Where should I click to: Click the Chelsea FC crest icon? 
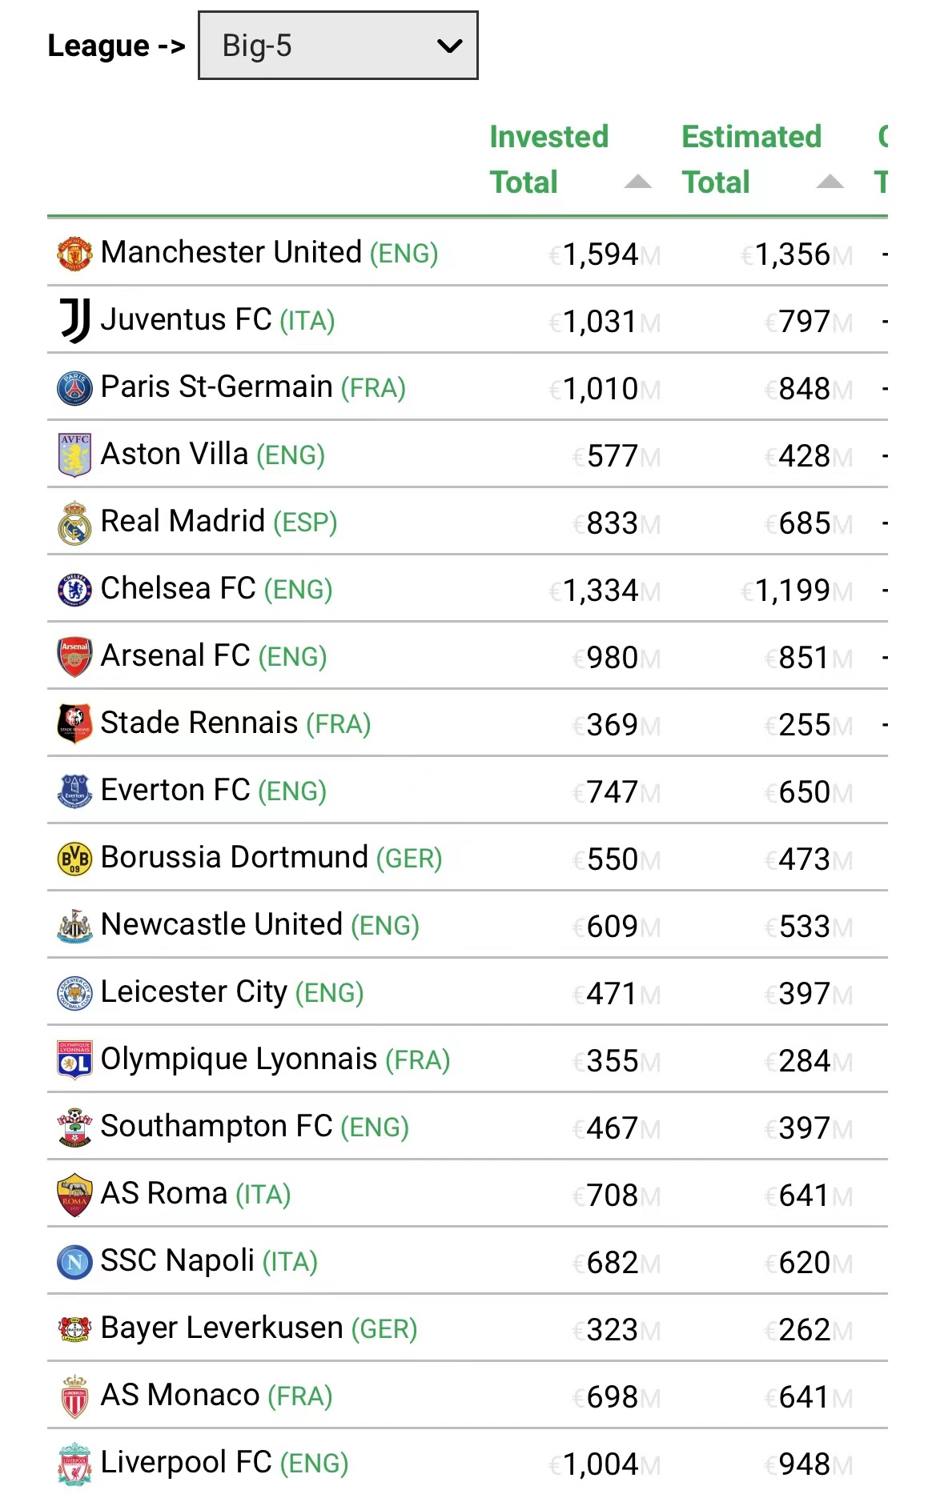(x=74, y=590)
